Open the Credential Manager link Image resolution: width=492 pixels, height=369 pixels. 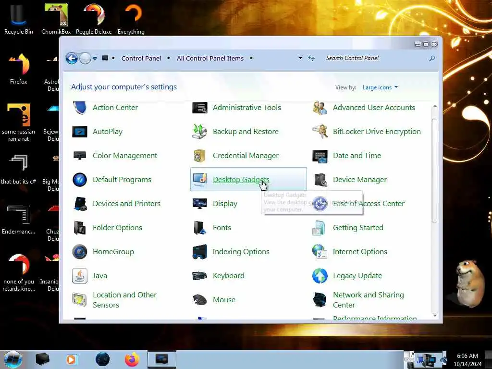click(246, 156)
